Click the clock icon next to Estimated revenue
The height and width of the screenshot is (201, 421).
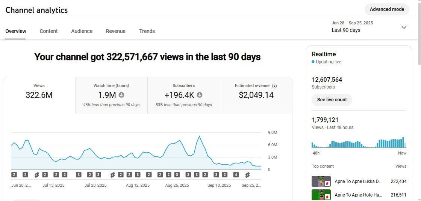pyautogui.click(x=274, y=86)
